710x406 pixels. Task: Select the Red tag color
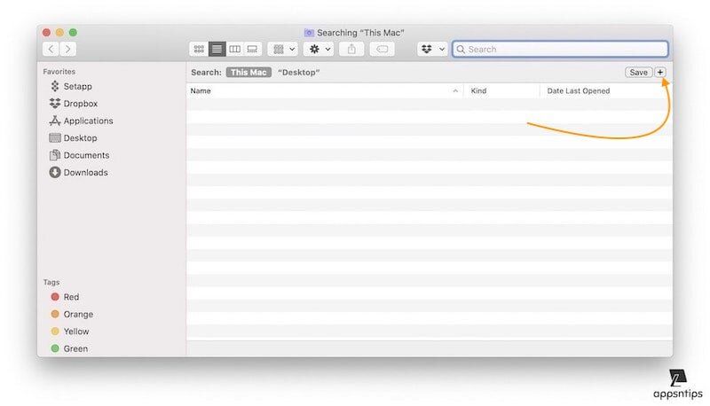71,298
